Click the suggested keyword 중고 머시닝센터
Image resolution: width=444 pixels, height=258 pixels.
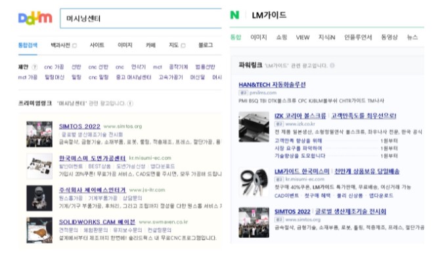[x=133, y=77]
